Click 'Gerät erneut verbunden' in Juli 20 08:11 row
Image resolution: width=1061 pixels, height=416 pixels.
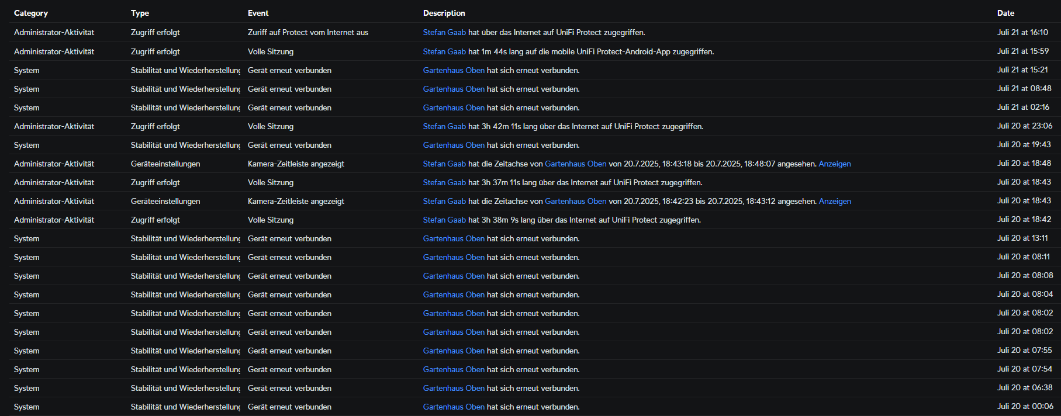289,257
